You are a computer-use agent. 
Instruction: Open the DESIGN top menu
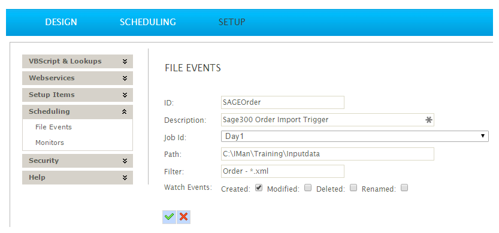(x=61, y=22)
